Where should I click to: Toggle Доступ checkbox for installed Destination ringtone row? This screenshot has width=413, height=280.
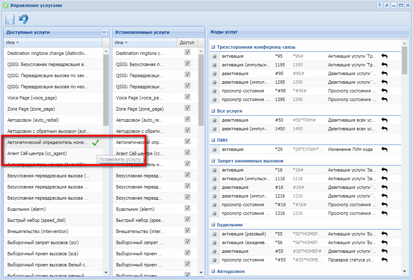(x=187, y=52)
